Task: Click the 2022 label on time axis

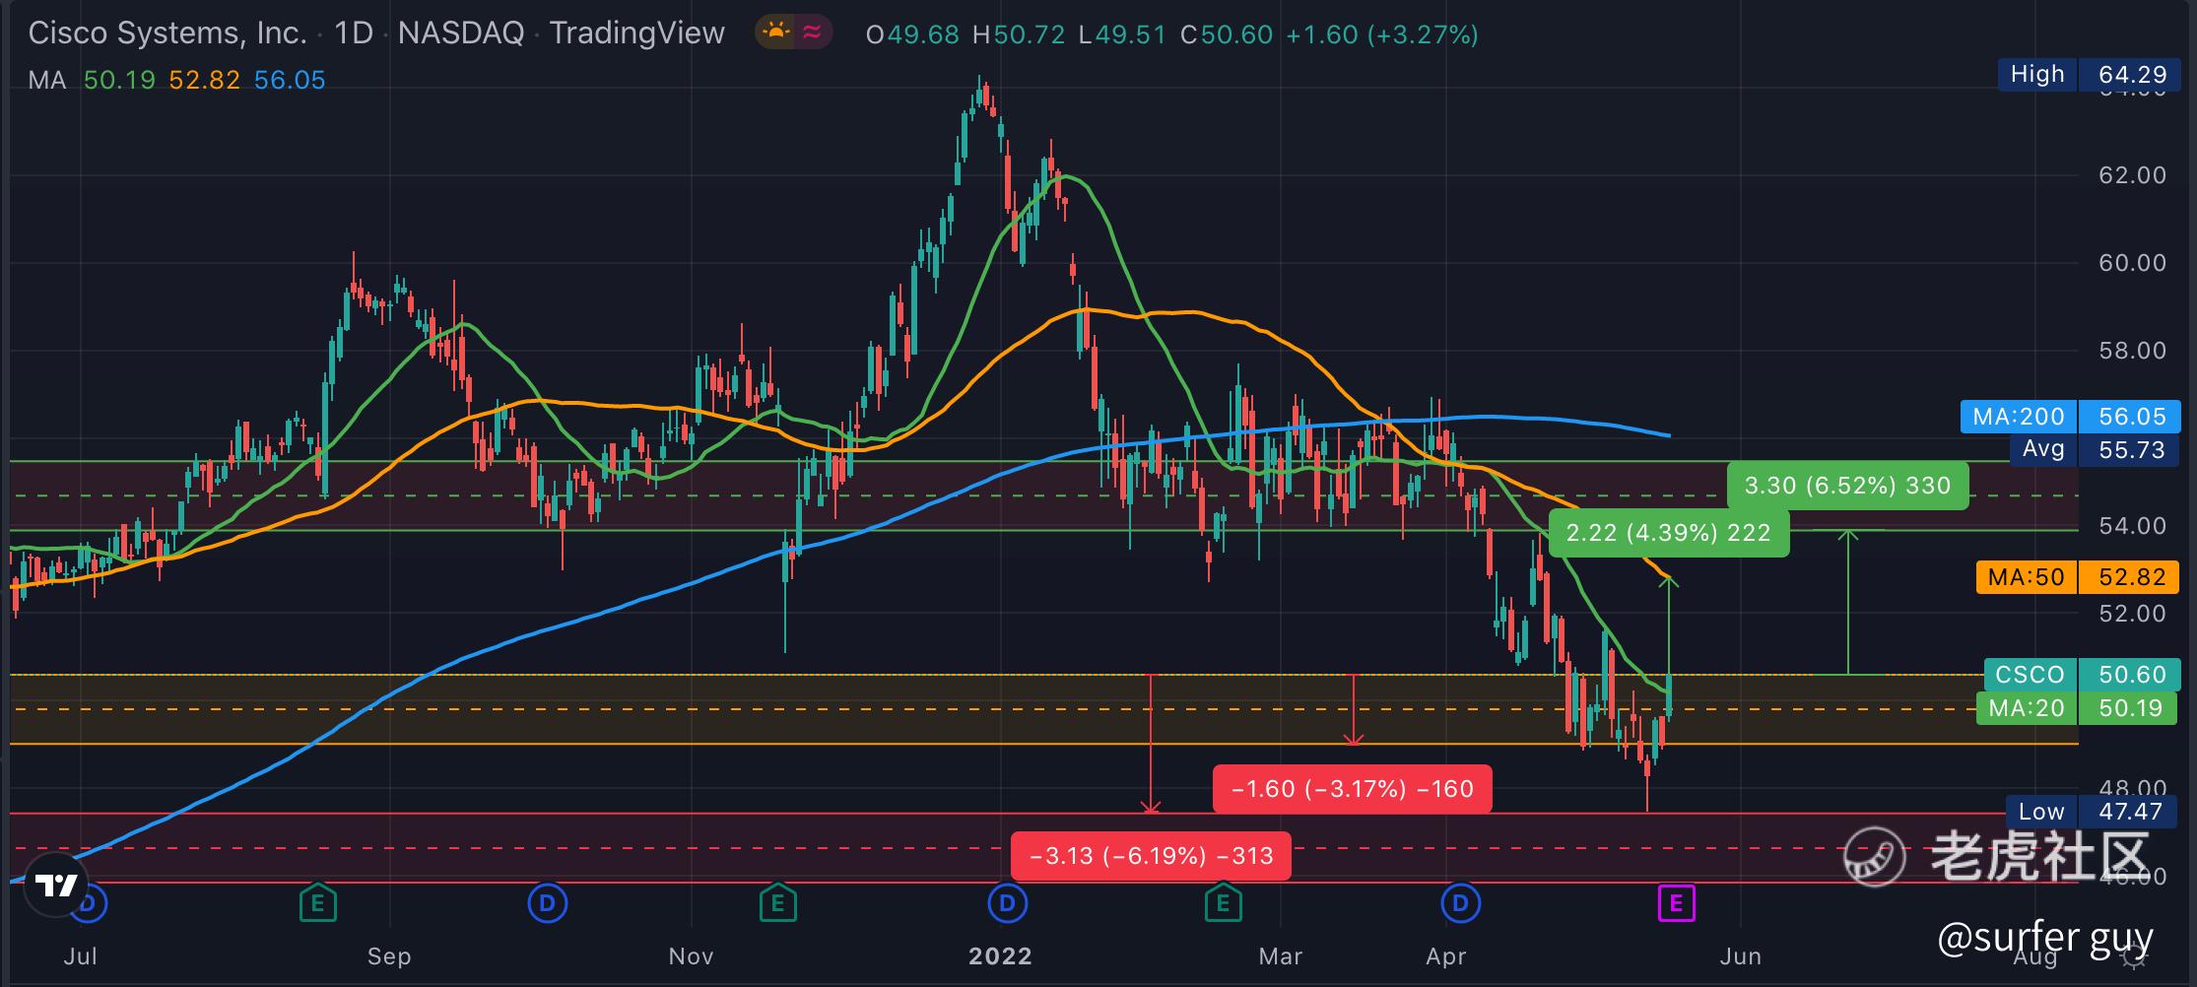Action: point(1000,955)
